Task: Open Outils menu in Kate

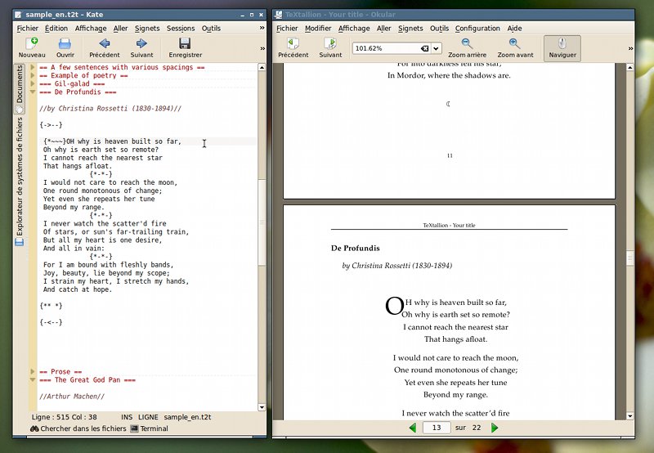Action: 211,29
